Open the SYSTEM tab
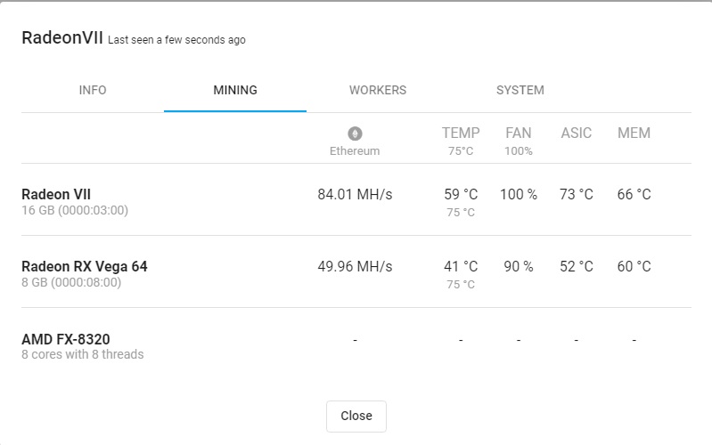The image size is (712, 445). click(x=520, y=90)
